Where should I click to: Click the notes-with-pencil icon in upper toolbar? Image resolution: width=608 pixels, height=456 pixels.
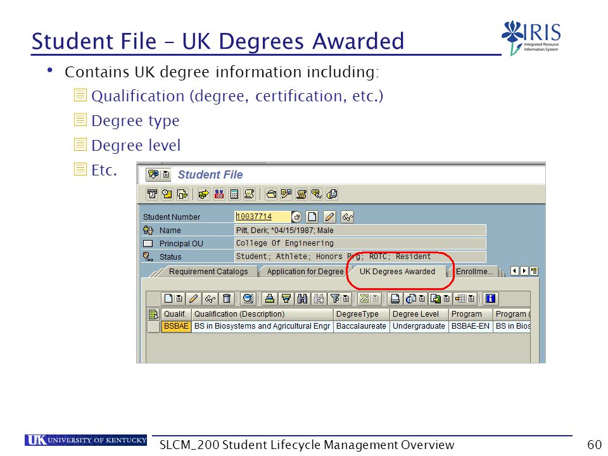pyautogui.click(x=286, y=194)
